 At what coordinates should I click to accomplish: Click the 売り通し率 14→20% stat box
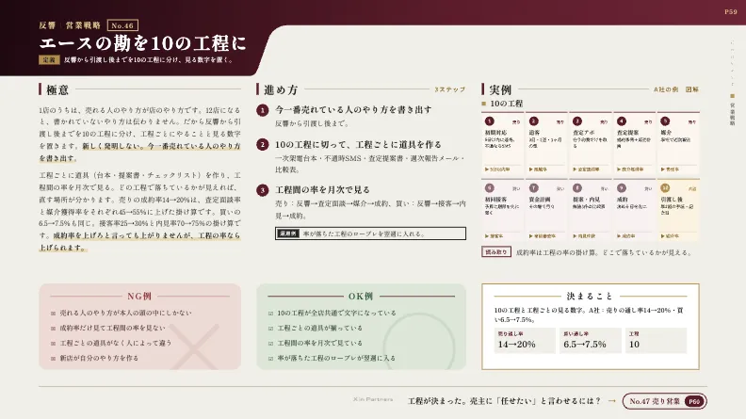[525, 341]
